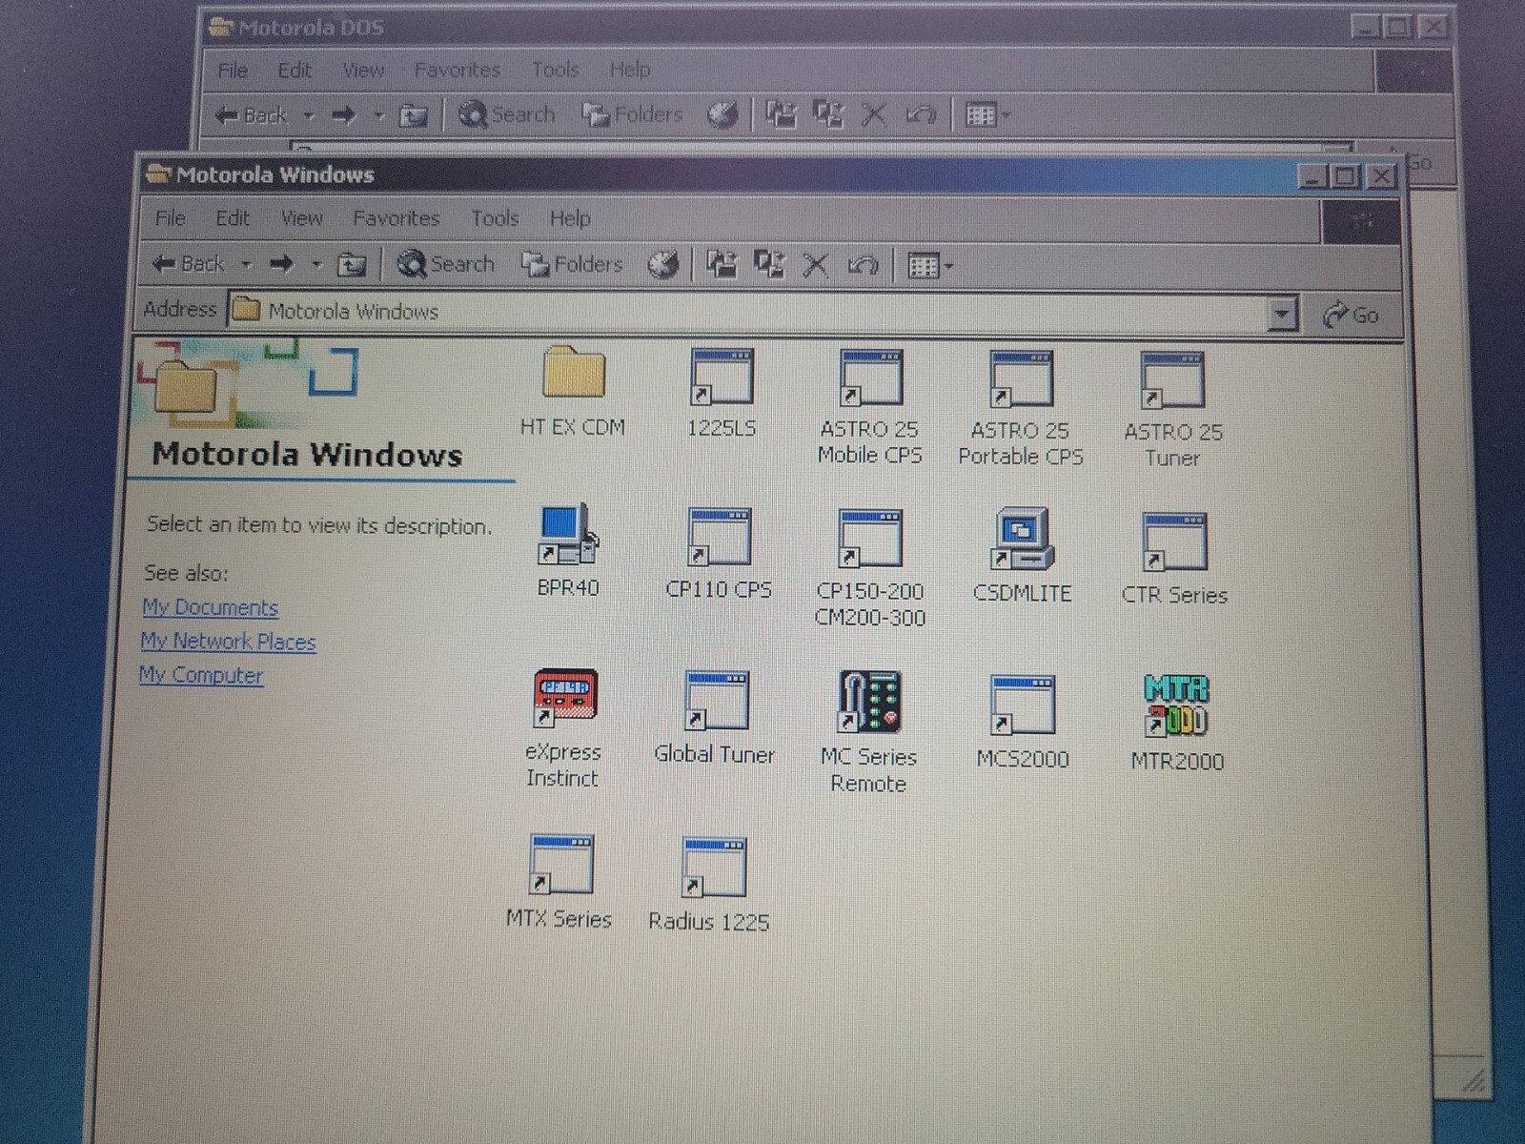Select the 1225LS shortcut icon
This screenshot has height=1144, width=1525.
click(x=722, y=393)
